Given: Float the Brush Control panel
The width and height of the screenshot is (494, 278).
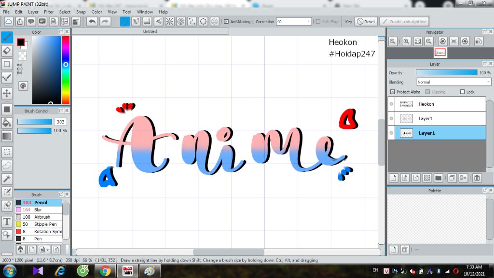Looking at the screenshot, I should [61, 111].
